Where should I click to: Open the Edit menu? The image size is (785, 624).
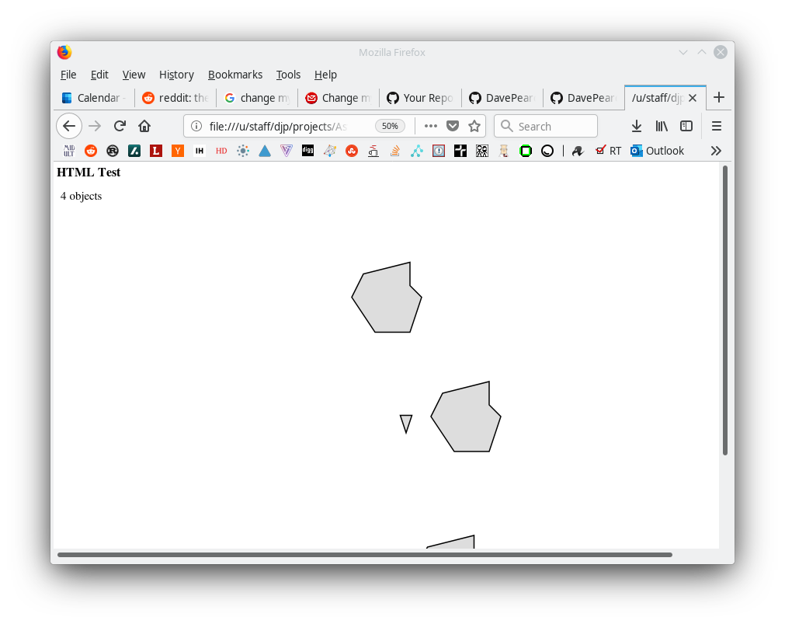click(x=99, y=75)
